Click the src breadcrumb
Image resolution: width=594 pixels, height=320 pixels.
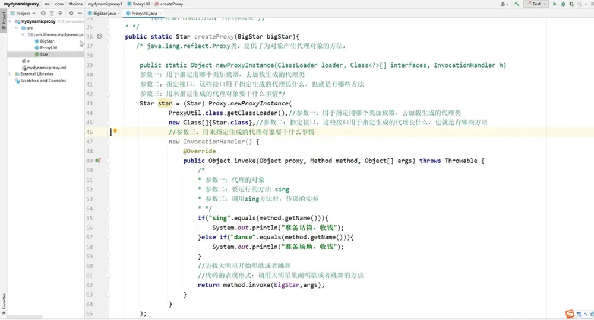(x=47, y=4)
